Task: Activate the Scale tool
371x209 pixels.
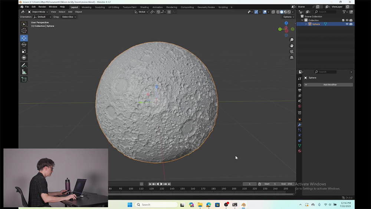Action: [24, 51]
